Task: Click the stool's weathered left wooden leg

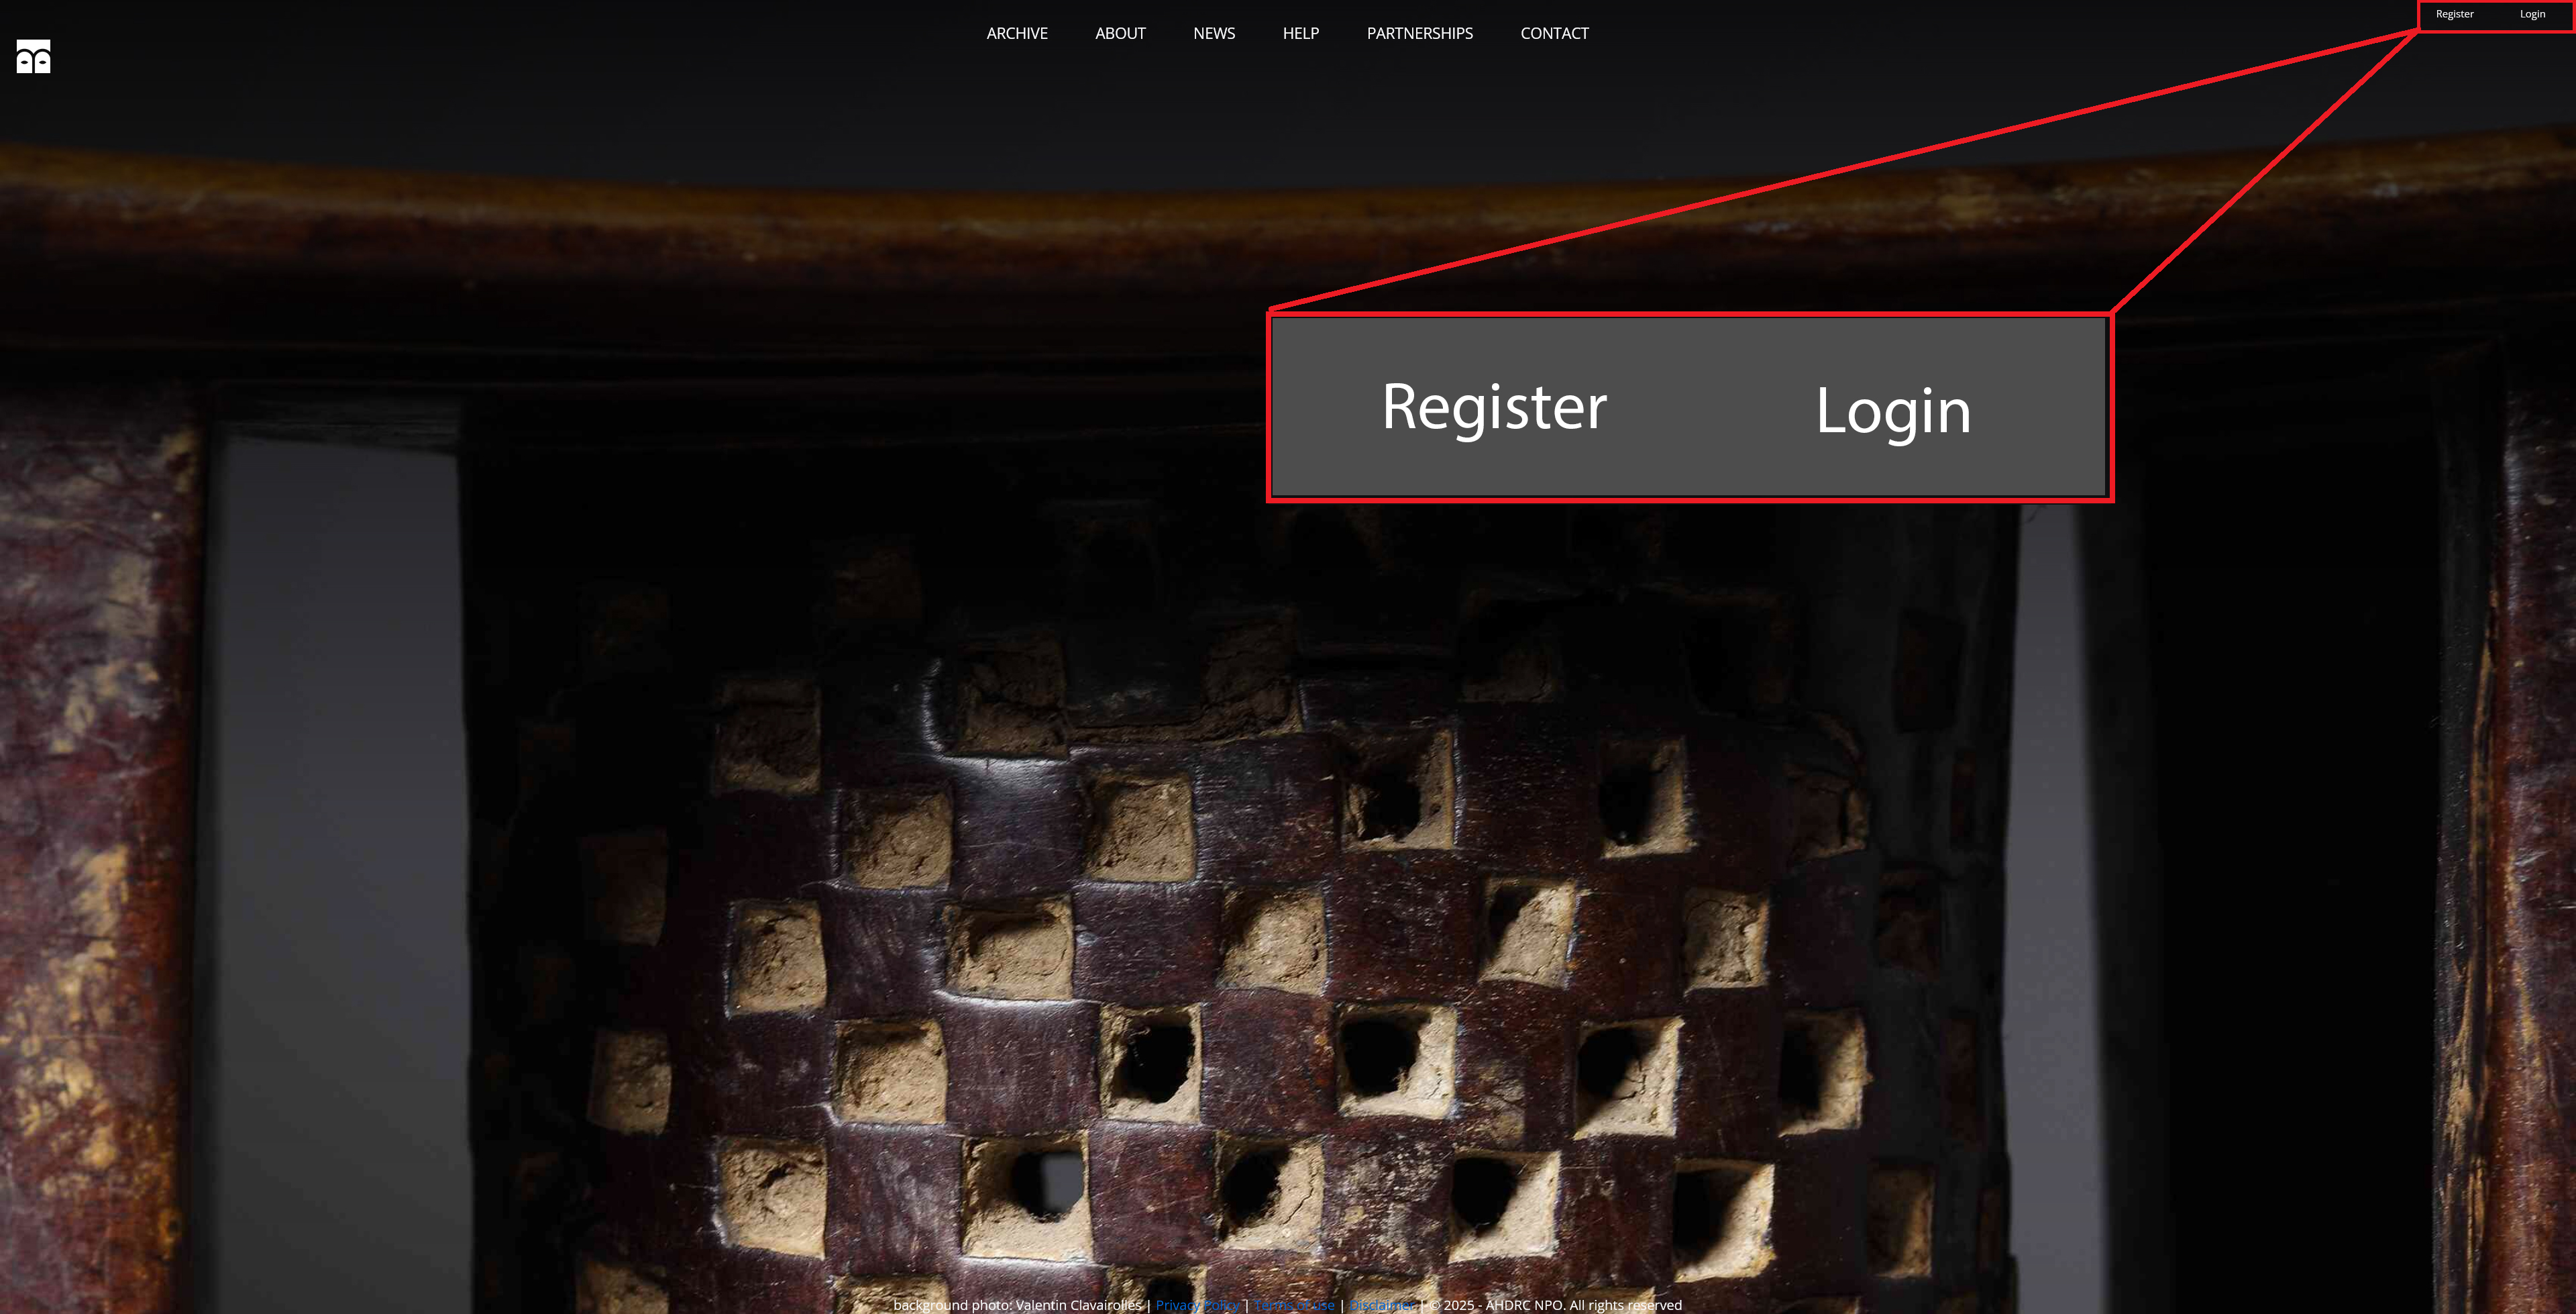Action: (x=95, y=851)
